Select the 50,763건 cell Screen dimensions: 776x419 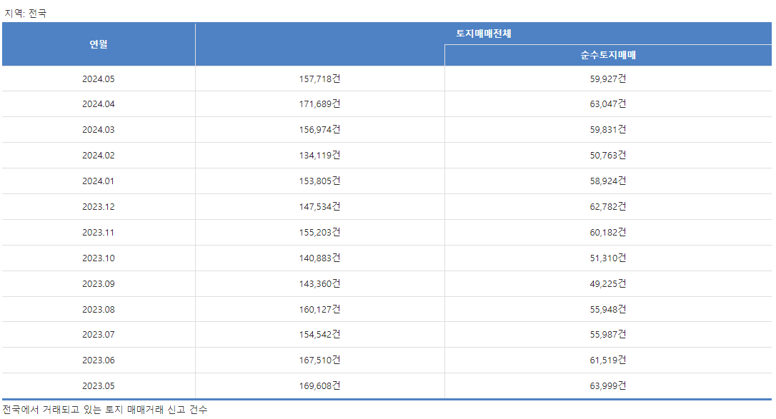[608, 156]
